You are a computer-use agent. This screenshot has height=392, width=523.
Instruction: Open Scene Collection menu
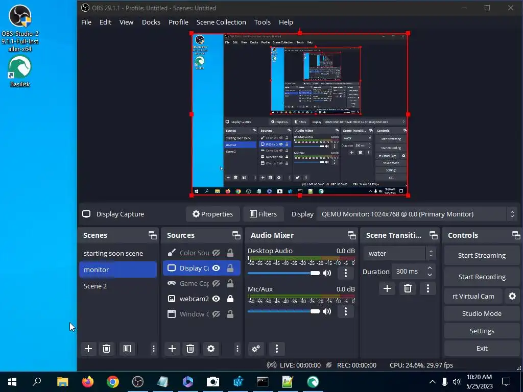click(221, 22)
